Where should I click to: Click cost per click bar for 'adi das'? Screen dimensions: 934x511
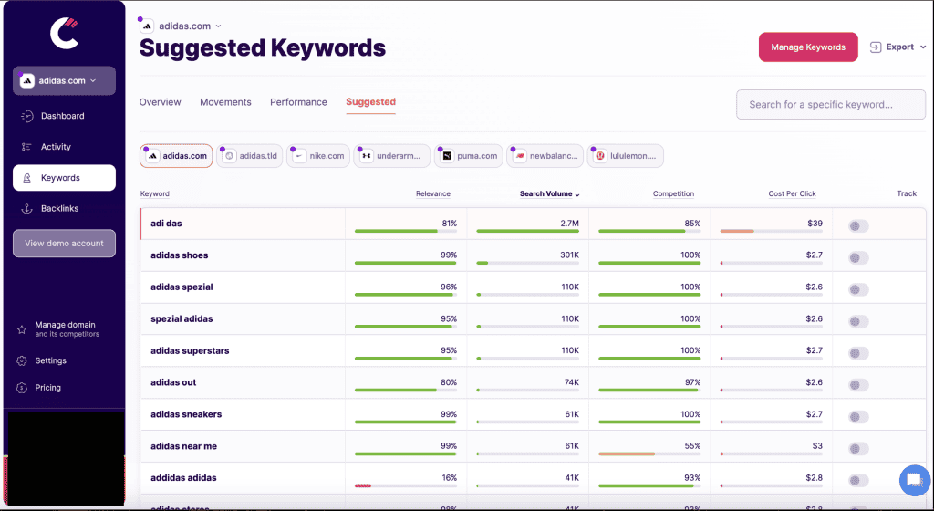click(772, 231)
